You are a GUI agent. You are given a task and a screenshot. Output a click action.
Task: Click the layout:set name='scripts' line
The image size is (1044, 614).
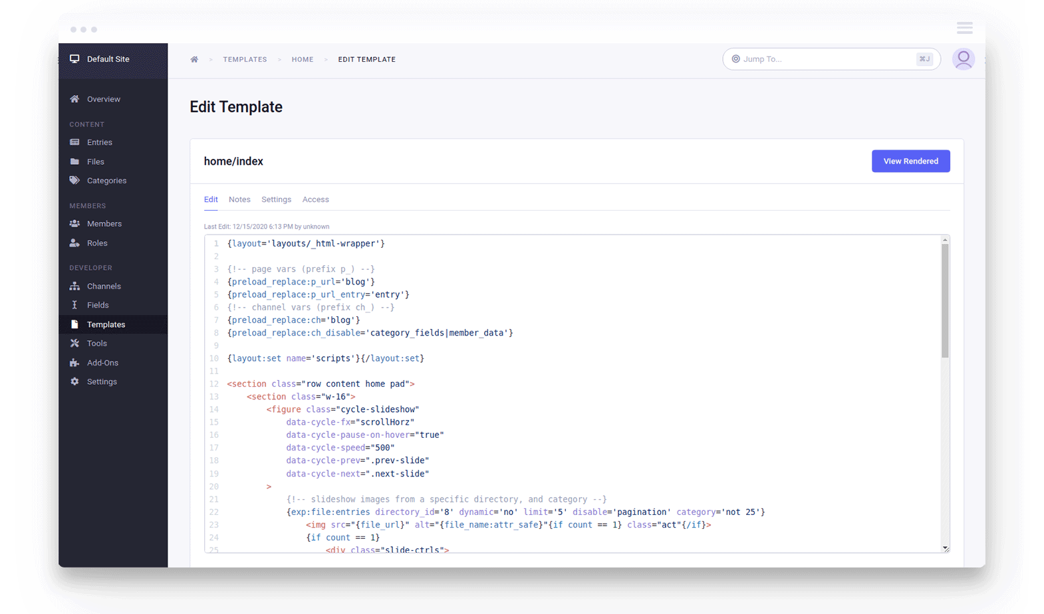326,359
